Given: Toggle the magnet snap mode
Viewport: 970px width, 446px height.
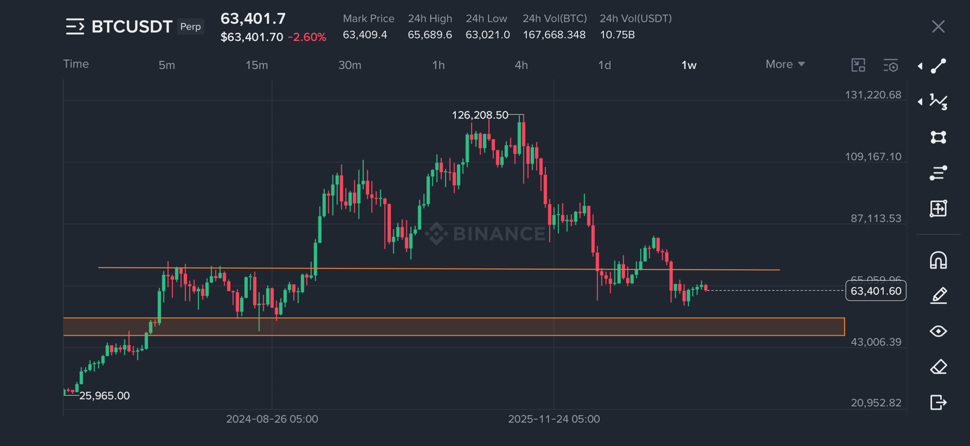Looking at the screenshot, I should (x=938, y=260).
